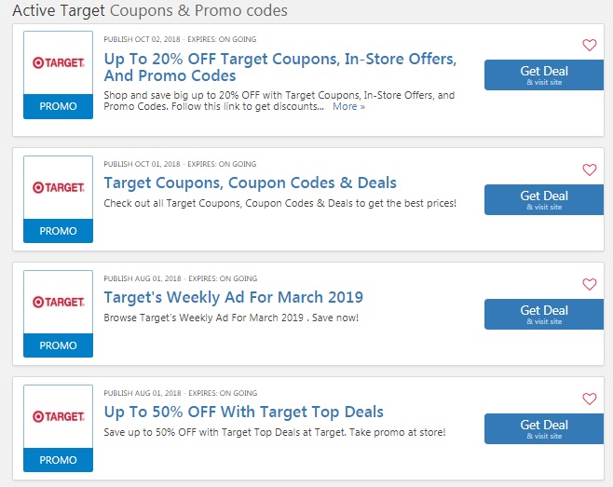
Task: Open 'Target Coupons, Coupon Codes & Deals' title
Action: click(x=251, y=183)
